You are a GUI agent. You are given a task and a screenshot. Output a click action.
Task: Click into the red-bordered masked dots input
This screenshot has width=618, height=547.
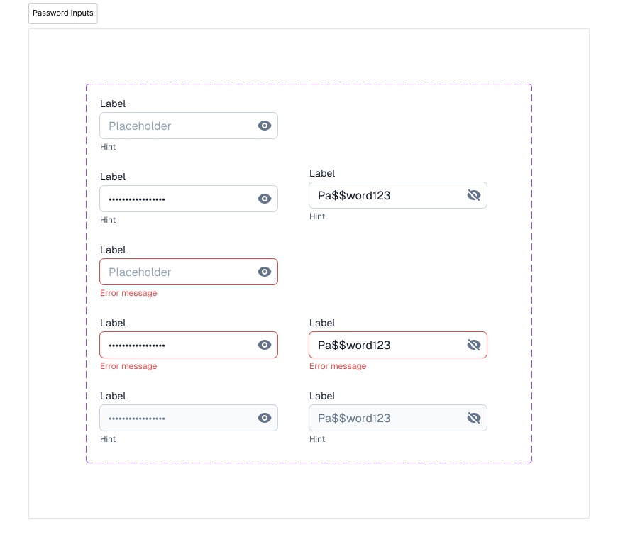click(x=189, y=345)
